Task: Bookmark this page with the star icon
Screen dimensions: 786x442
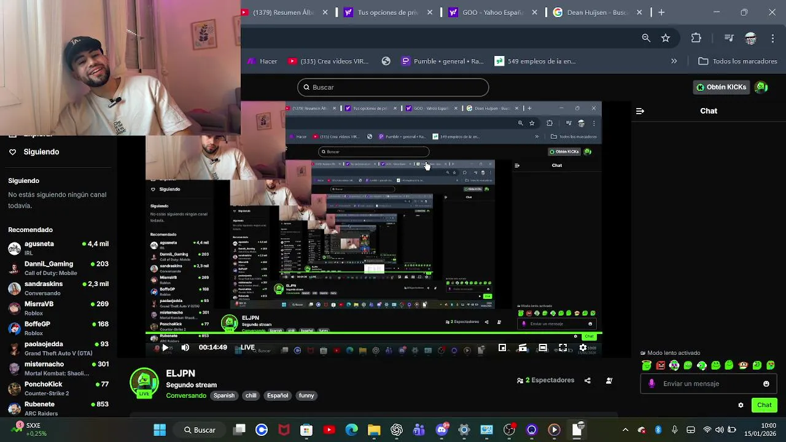Action: [666, 38]
